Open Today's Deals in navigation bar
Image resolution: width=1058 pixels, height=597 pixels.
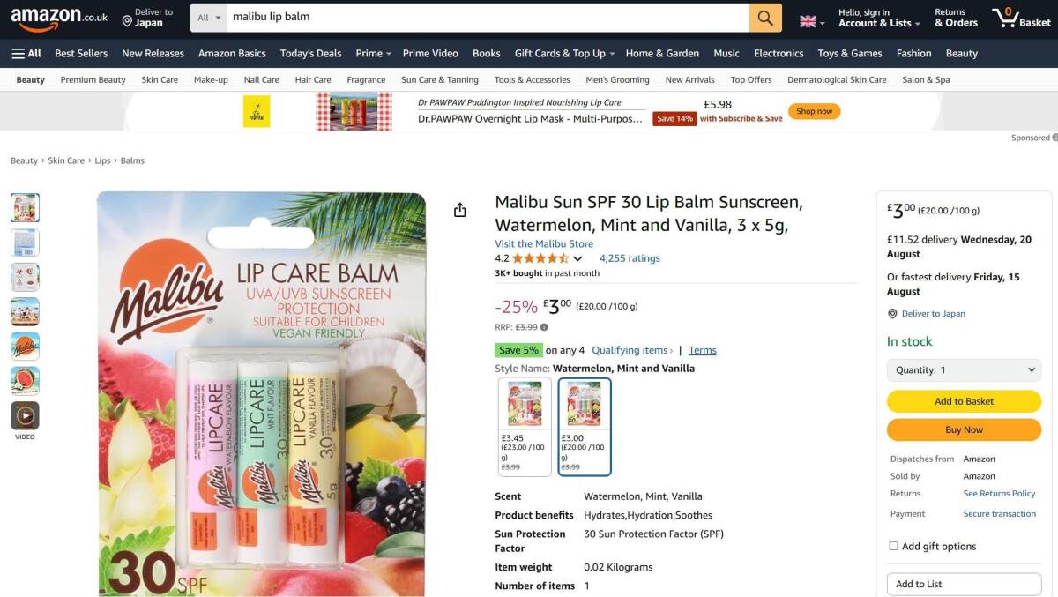pyautogui.click(x=310, y=53)
